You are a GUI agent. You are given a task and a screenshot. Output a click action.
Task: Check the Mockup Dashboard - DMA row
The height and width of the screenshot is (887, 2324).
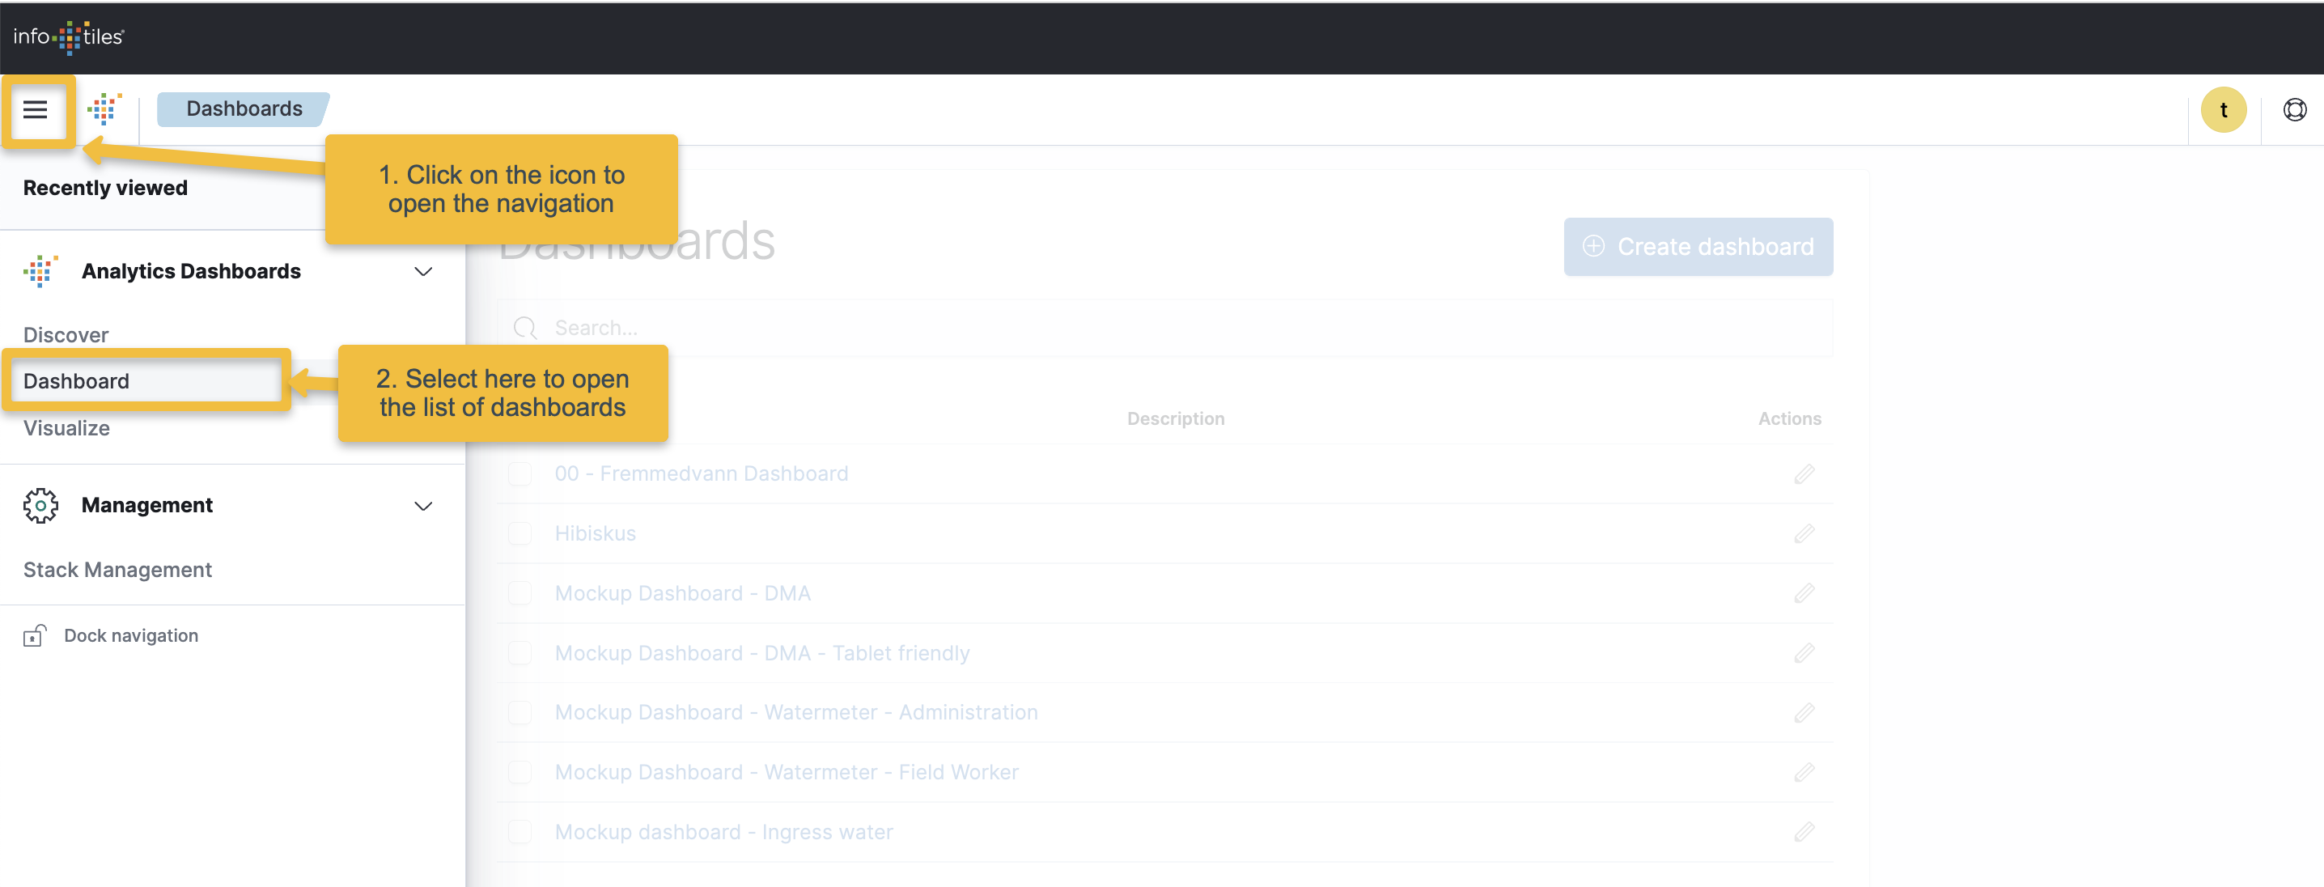click(520, 593)
